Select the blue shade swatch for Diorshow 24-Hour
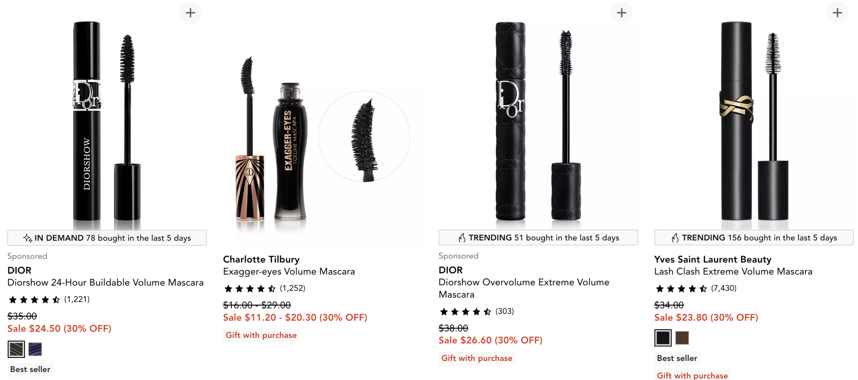 [x=35, y=349]
